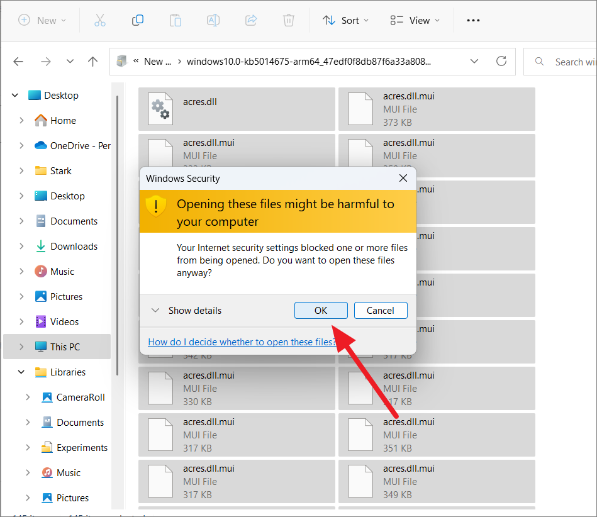Go forward with the right arrow
The width and height of the screenshot is (597, 517).
pos(46,61)
